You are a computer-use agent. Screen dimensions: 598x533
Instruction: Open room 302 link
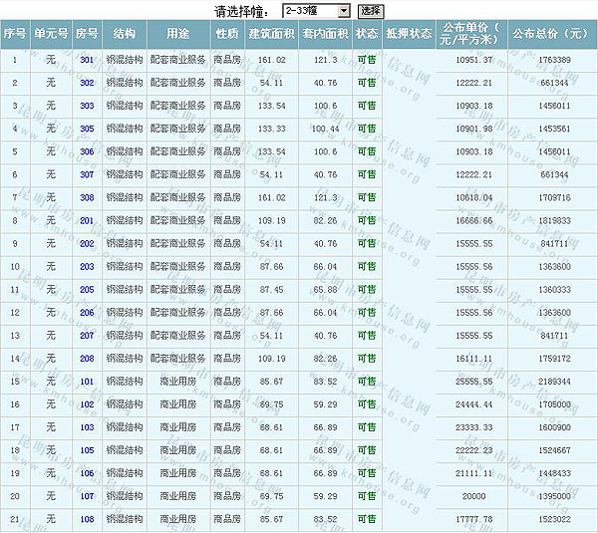click(87, 83)
